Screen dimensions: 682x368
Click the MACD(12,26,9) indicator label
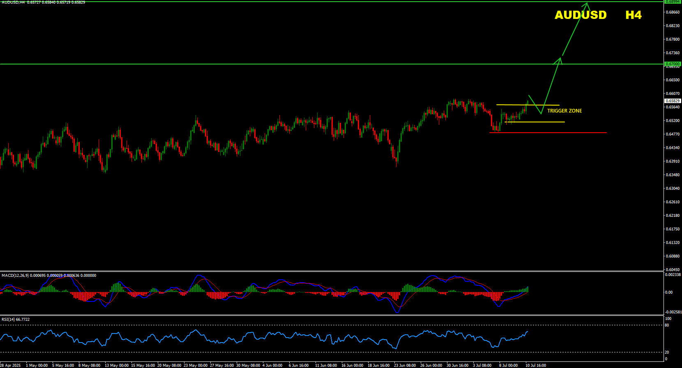(15, 276)
